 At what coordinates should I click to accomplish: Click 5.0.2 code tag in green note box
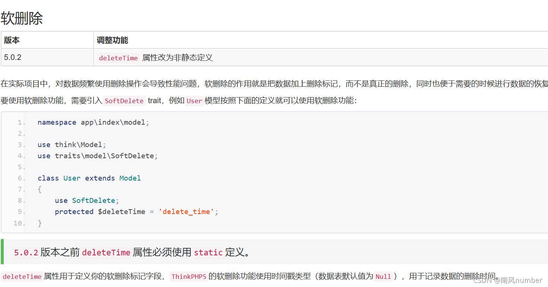click(x=26, y=253)
